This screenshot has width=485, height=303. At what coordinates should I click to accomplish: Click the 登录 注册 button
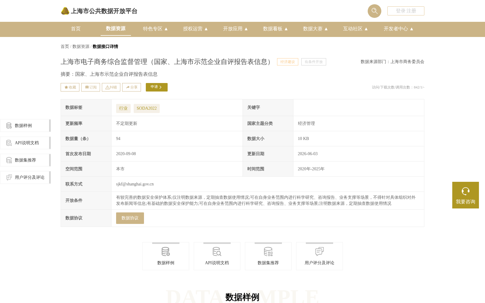tap(406, 11)
